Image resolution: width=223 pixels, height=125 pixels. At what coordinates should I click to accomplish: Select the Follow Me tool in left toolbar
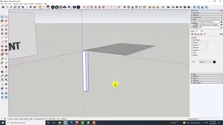[x=6, y=50]
